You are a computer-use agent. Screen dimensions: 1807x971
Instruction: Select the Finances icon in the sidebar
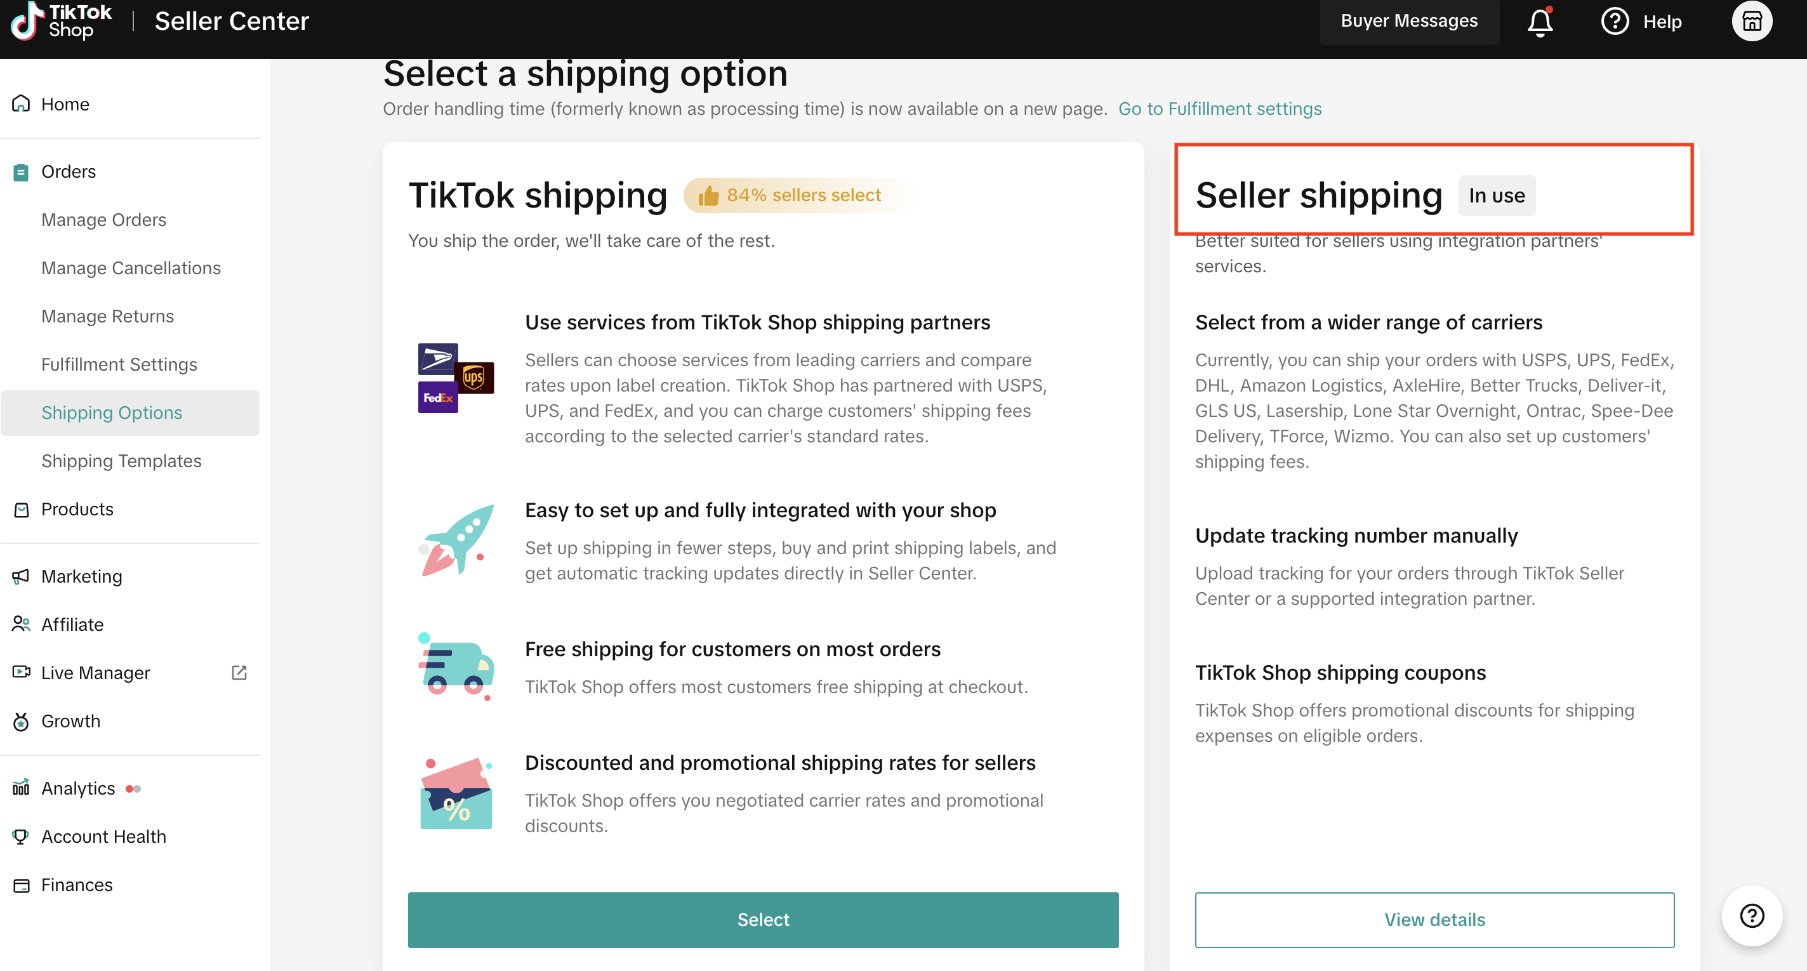point(20,884)
